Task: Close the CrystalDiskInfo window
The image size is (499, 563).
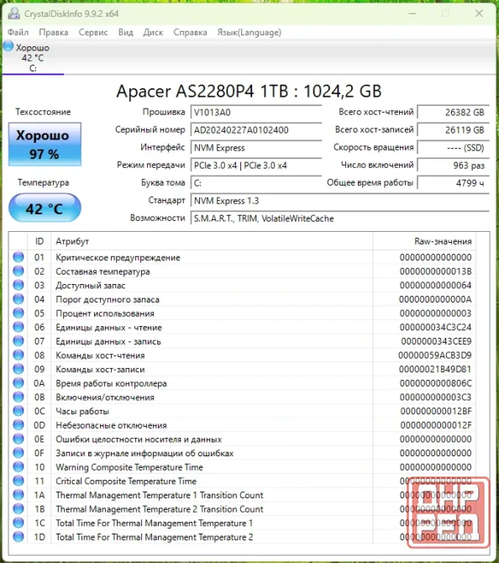Action: pos(479,13)
